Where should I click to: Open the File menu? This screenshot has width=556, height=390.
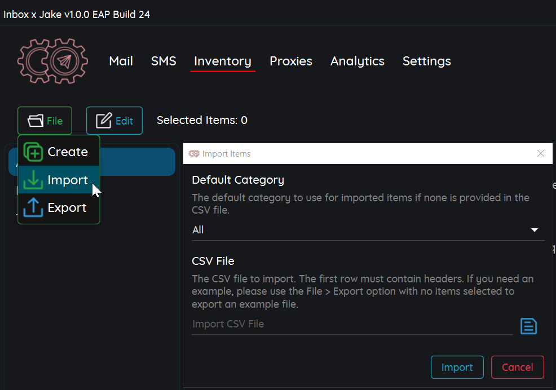45,120
